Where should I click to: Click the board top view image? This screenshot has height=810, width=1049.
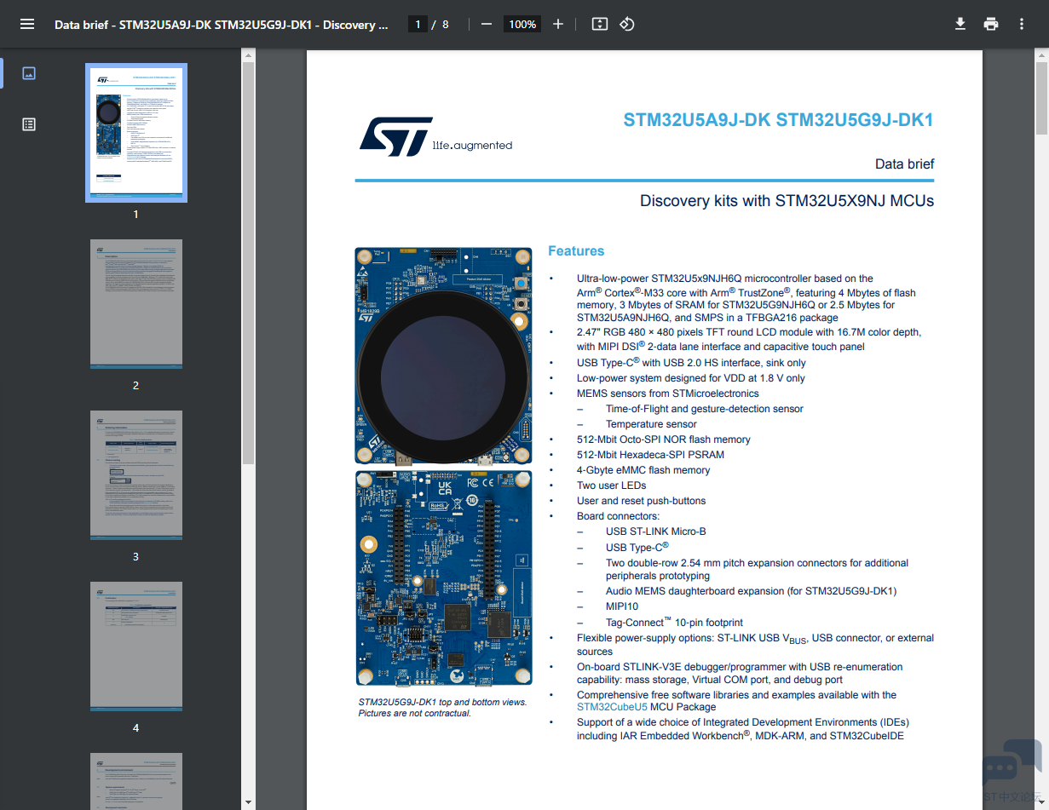coord(443,355)
